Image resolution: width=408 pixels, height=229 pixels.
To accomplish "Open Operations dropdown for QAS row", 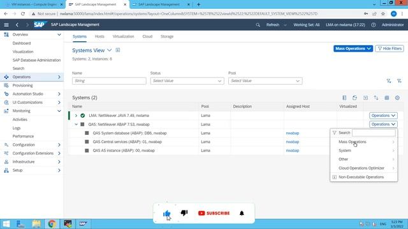I will pyautogui.click(x=383, y=125).
